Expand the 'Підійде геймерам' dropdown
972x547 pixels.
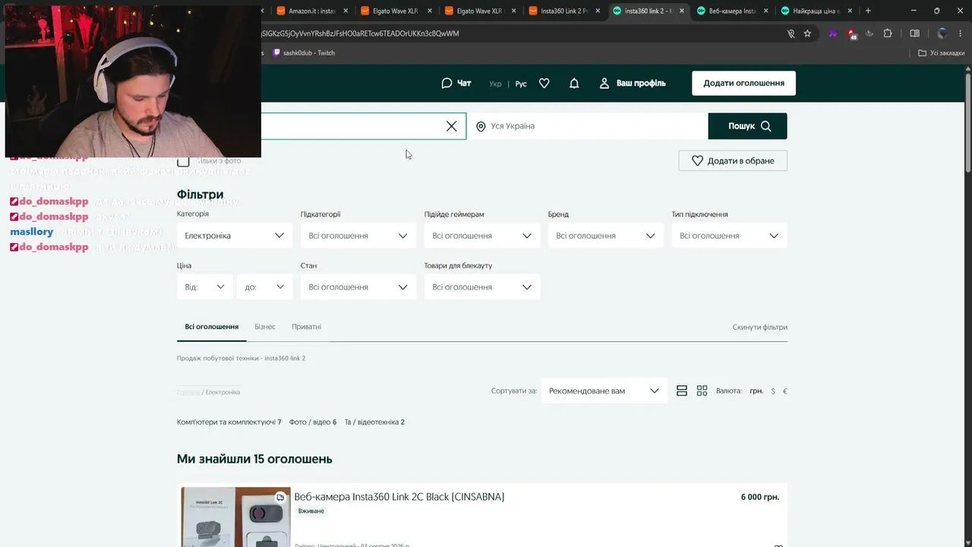[x=481, y=236]
